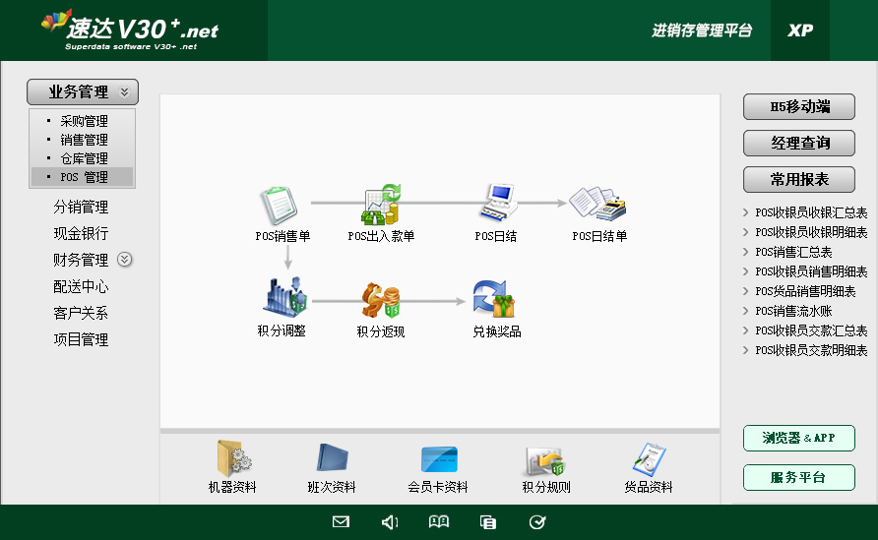Viewport: 878px width, 540px height.
Task: Click the POS出入款单 money icon
Action: click(381, 206)
